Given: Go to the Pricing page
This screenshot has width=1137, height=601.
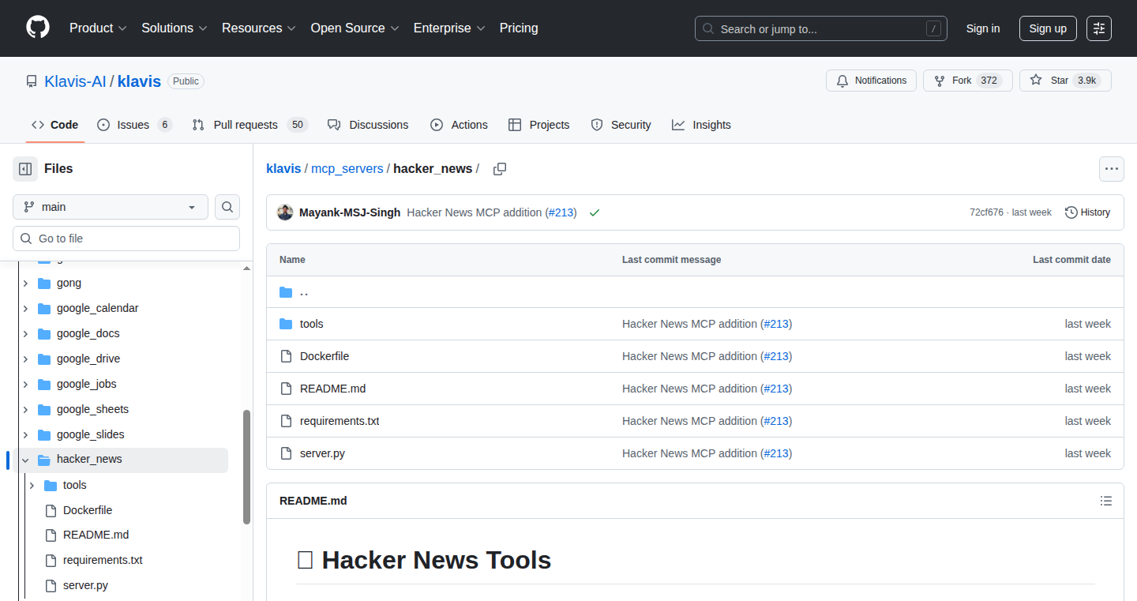Looking at the screenshot, I should [519, 28].
